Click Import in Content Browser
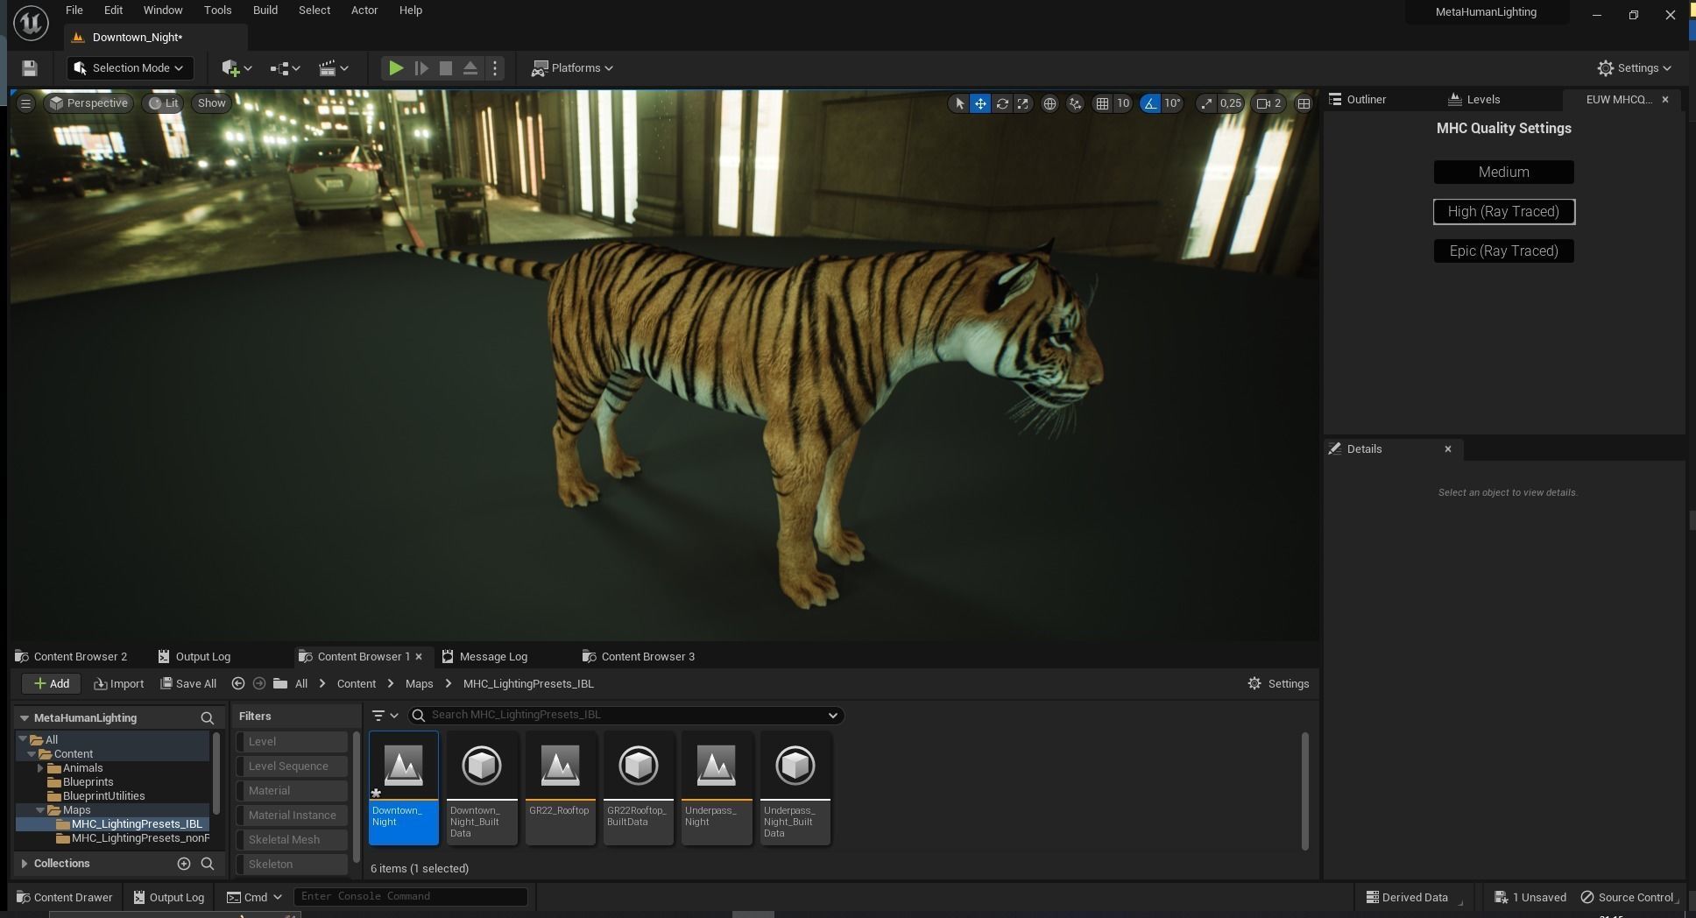 coord(119,684)
